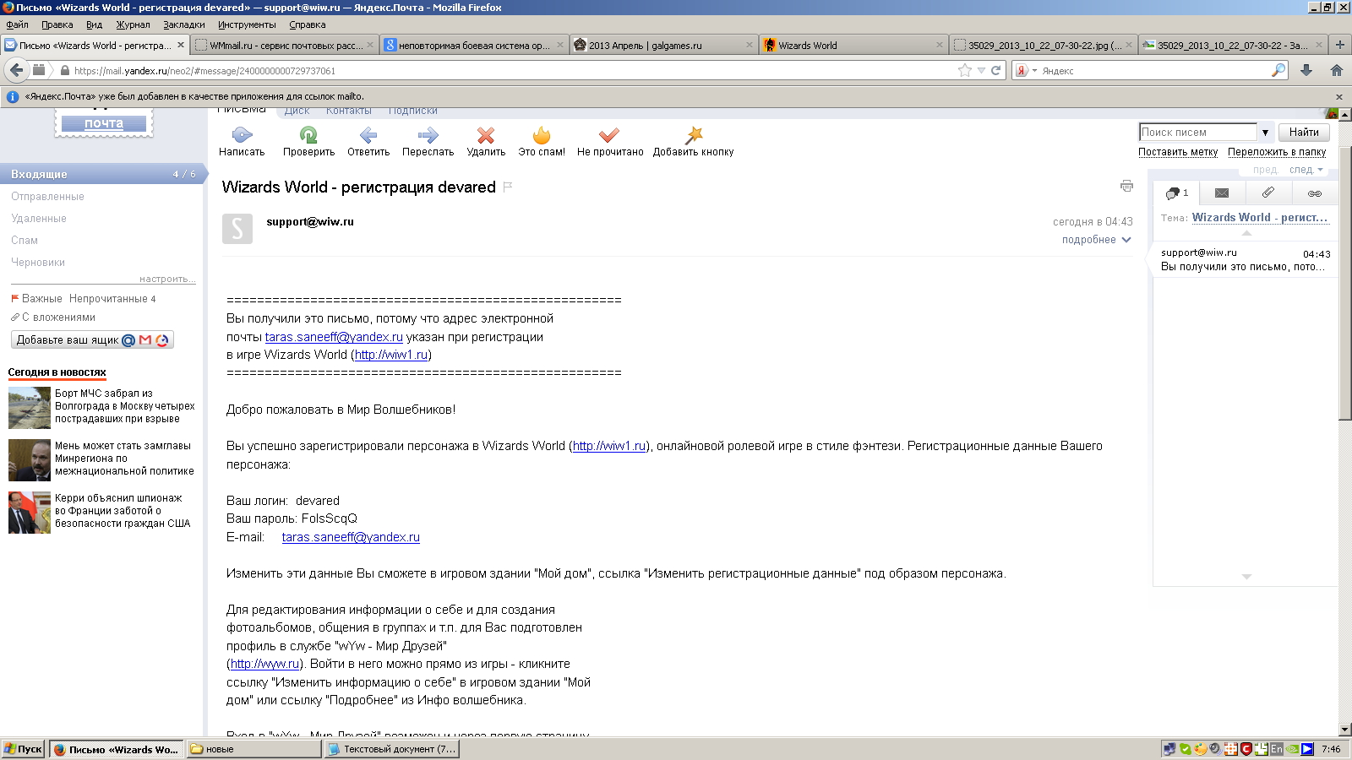Open the Борт МЧС news thumbnail

pyautogui.click(x=30, y=407)
